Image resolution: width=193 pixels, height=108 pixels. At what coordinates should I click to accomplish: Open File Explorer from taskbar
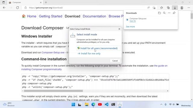click(87, 105)
